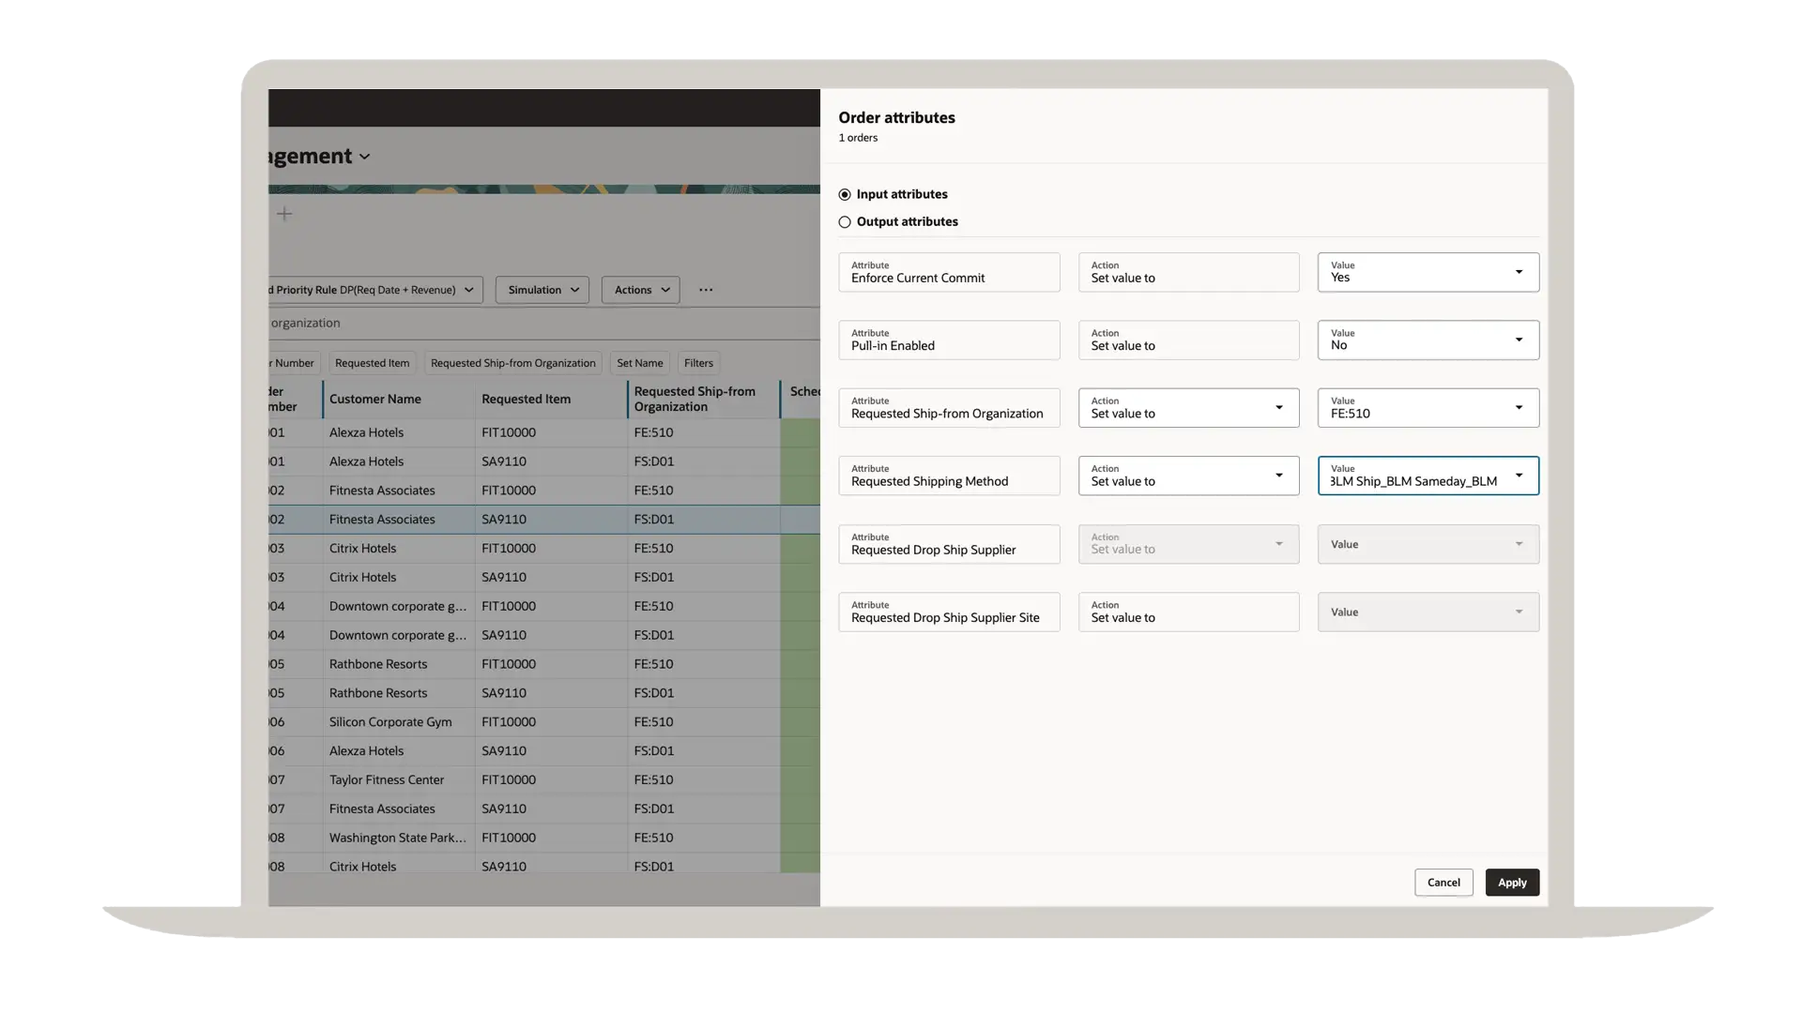
Task: Open the Priority Rule DP(Req Date + Revenue) dropdown
Action: (469, 289)
